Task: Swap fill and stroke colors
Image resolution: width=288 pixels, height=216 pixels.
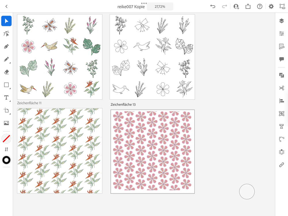Action: (x=6, y=149)
